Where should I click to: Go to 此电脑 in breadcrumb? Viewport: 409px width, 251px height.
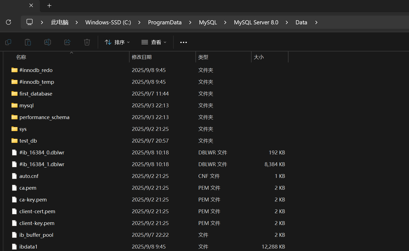pos(60,22)
